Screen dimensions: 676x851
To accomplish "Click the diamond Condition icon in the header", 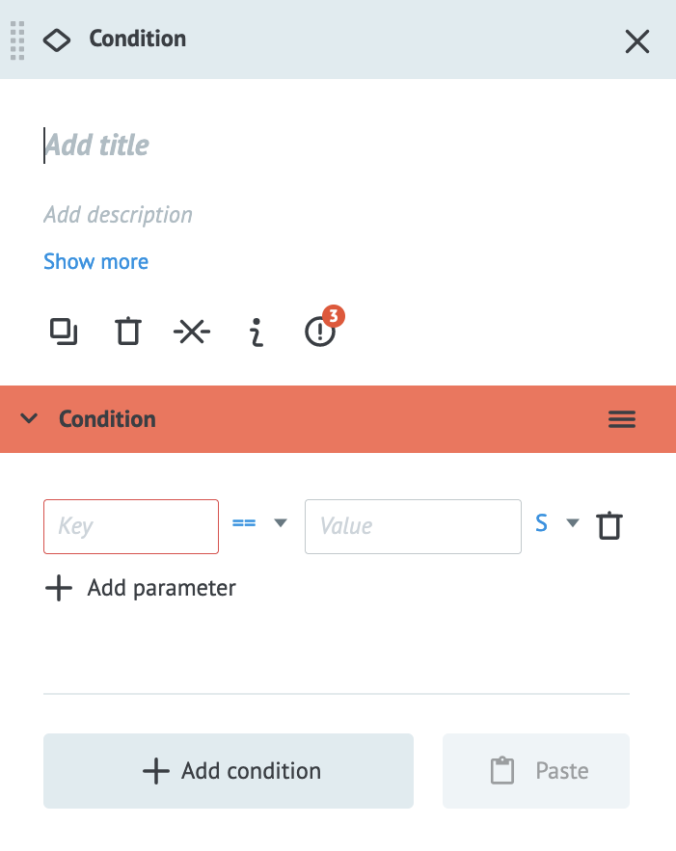I will (x=56, y=40).
